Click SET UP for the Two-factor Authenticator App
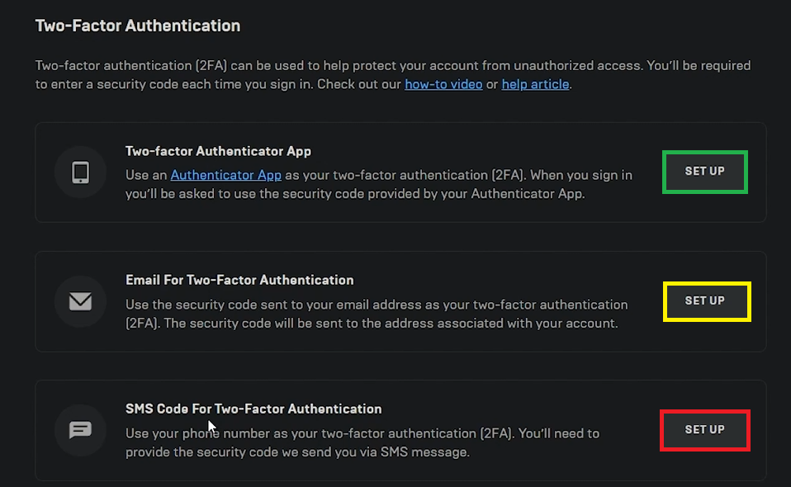791x487 pixels. click(x=704, y=171)
